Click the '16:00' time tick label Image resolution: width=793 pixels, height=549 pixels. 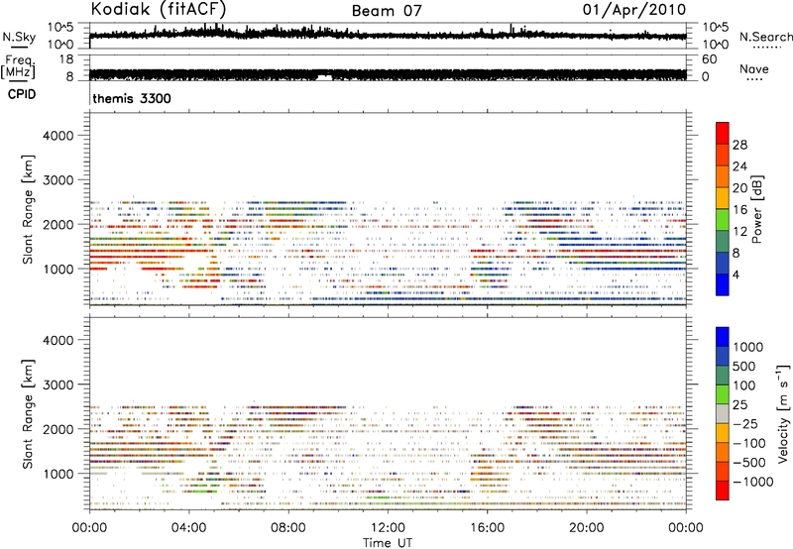(x=487, y=528)
